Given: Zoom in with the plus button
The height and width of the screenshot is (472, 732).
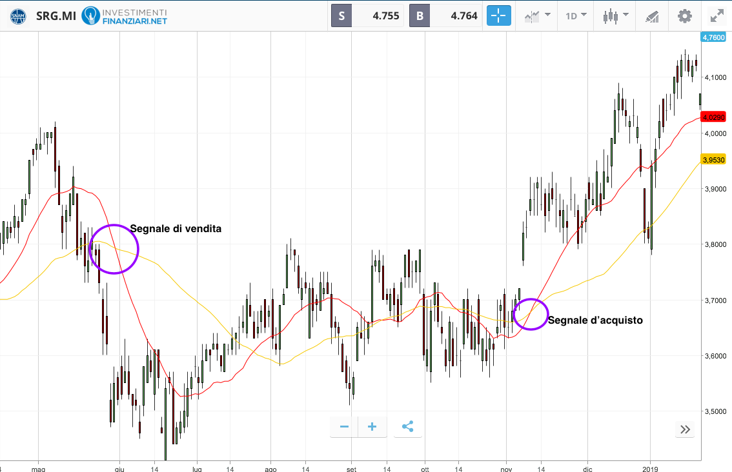Looking at the screenshot, I should (372, 427).
